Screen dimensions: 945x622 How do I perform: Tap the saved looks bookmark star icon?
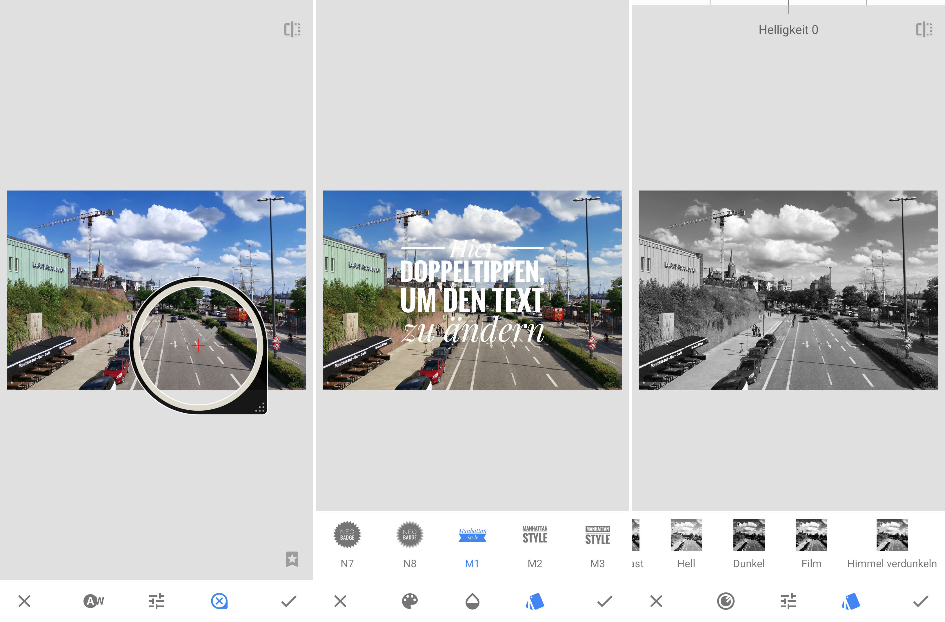292,559
